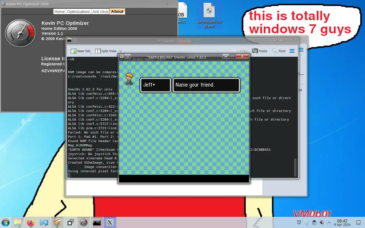Switch to the Snes9x X taskbar entry

110,223
